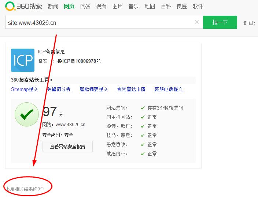Click the 安全级别: 安全 text
The image size is (258, 197).
(x=58, y=135)
